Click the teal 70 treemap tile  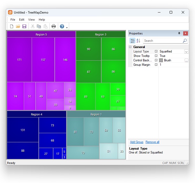tap(83, 153)
